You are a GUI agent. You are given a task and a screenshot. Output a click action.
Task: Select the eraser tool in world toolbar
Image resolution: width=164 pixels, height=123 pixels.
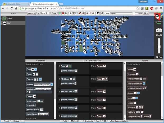coord(80,13)
